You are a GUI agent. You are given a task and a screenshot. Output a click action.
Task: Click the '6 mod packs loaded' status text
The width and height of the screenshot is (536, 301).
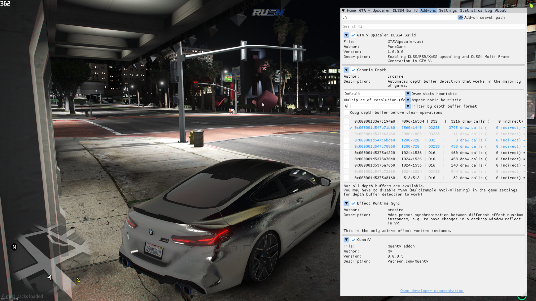[x=22, y=296]
